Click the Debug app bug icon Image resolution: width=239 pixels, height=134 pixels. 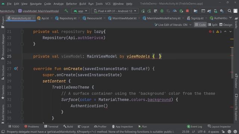pos(162,11)
